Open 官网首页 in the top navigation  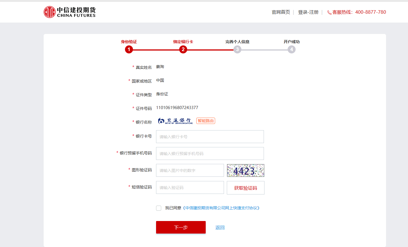(x=281, y=12)
